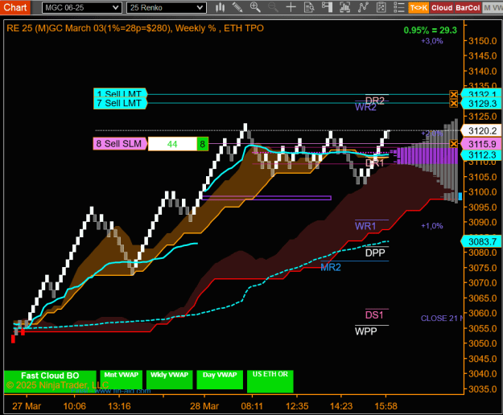
Task: Open the indicators bar-chart icon
Action: click(344, 7)
